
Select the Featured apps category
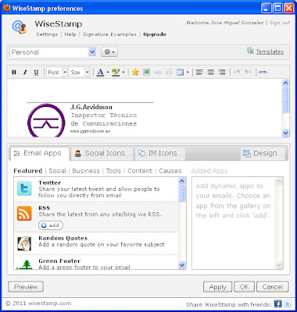[x=28, y=171]
